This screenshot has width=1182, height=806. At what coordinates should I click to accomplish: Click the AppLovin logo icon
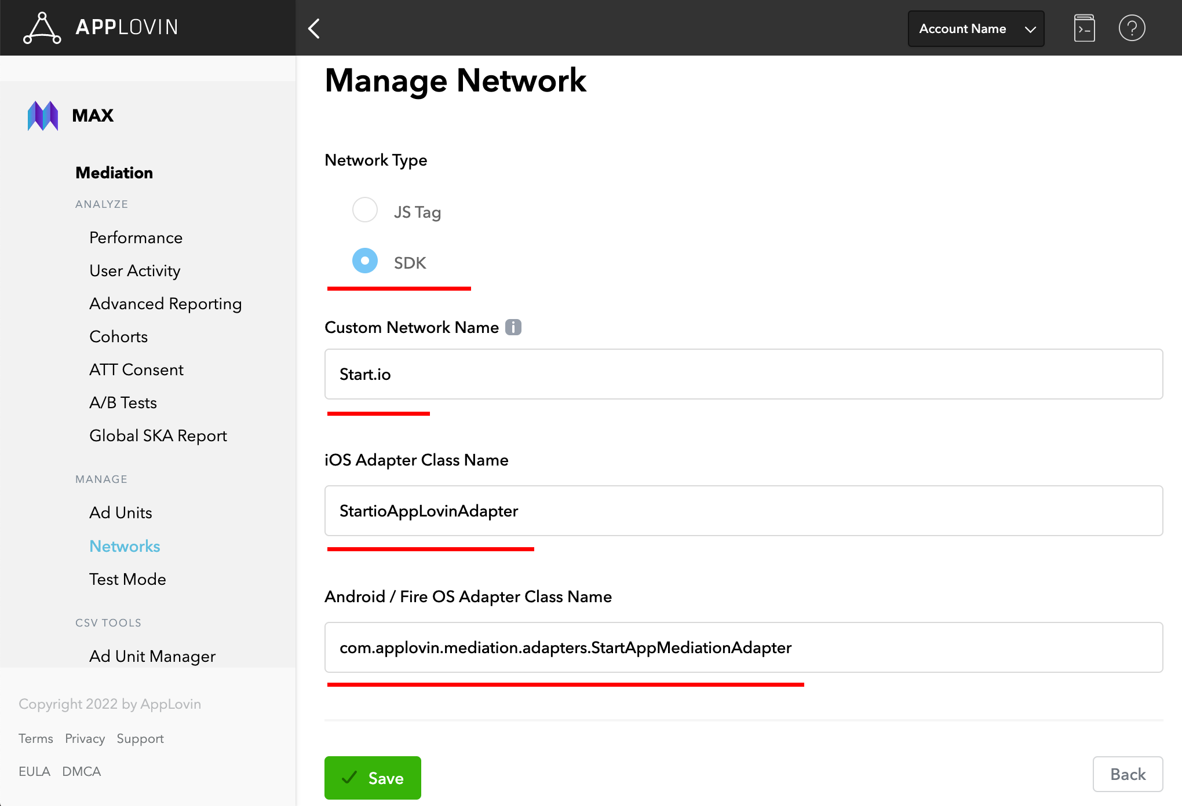click(x=42, y=28)
